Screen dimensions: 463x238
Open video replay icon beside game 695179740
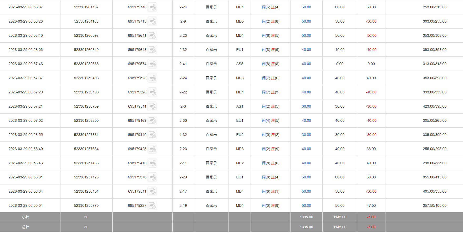point(152,7)
